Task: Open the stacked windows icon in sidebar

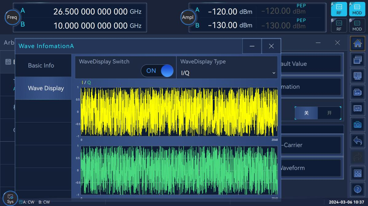Action: [x=358, y=60]
